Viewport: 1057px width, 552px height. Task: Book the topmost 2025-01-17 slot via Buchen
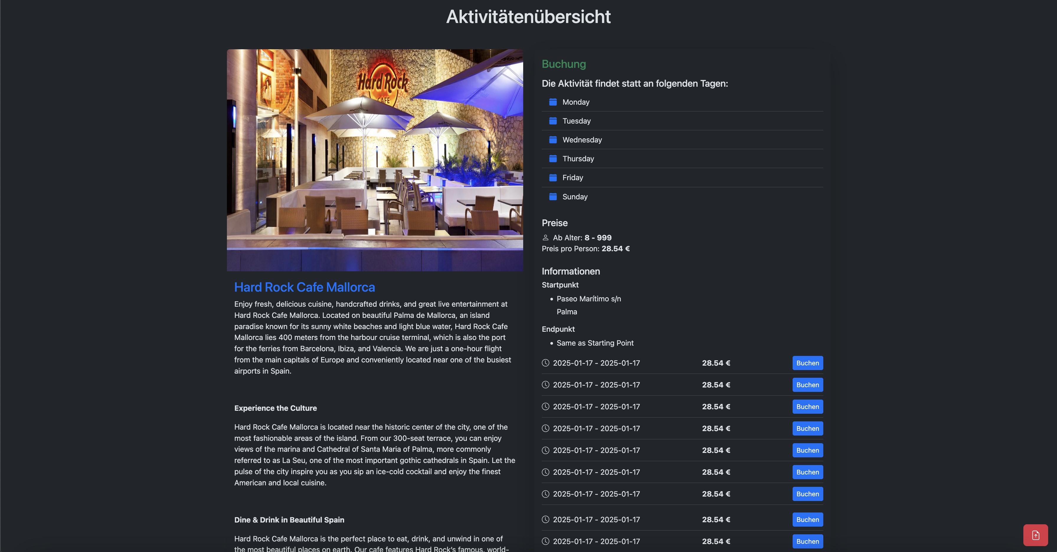click(807, 363)
